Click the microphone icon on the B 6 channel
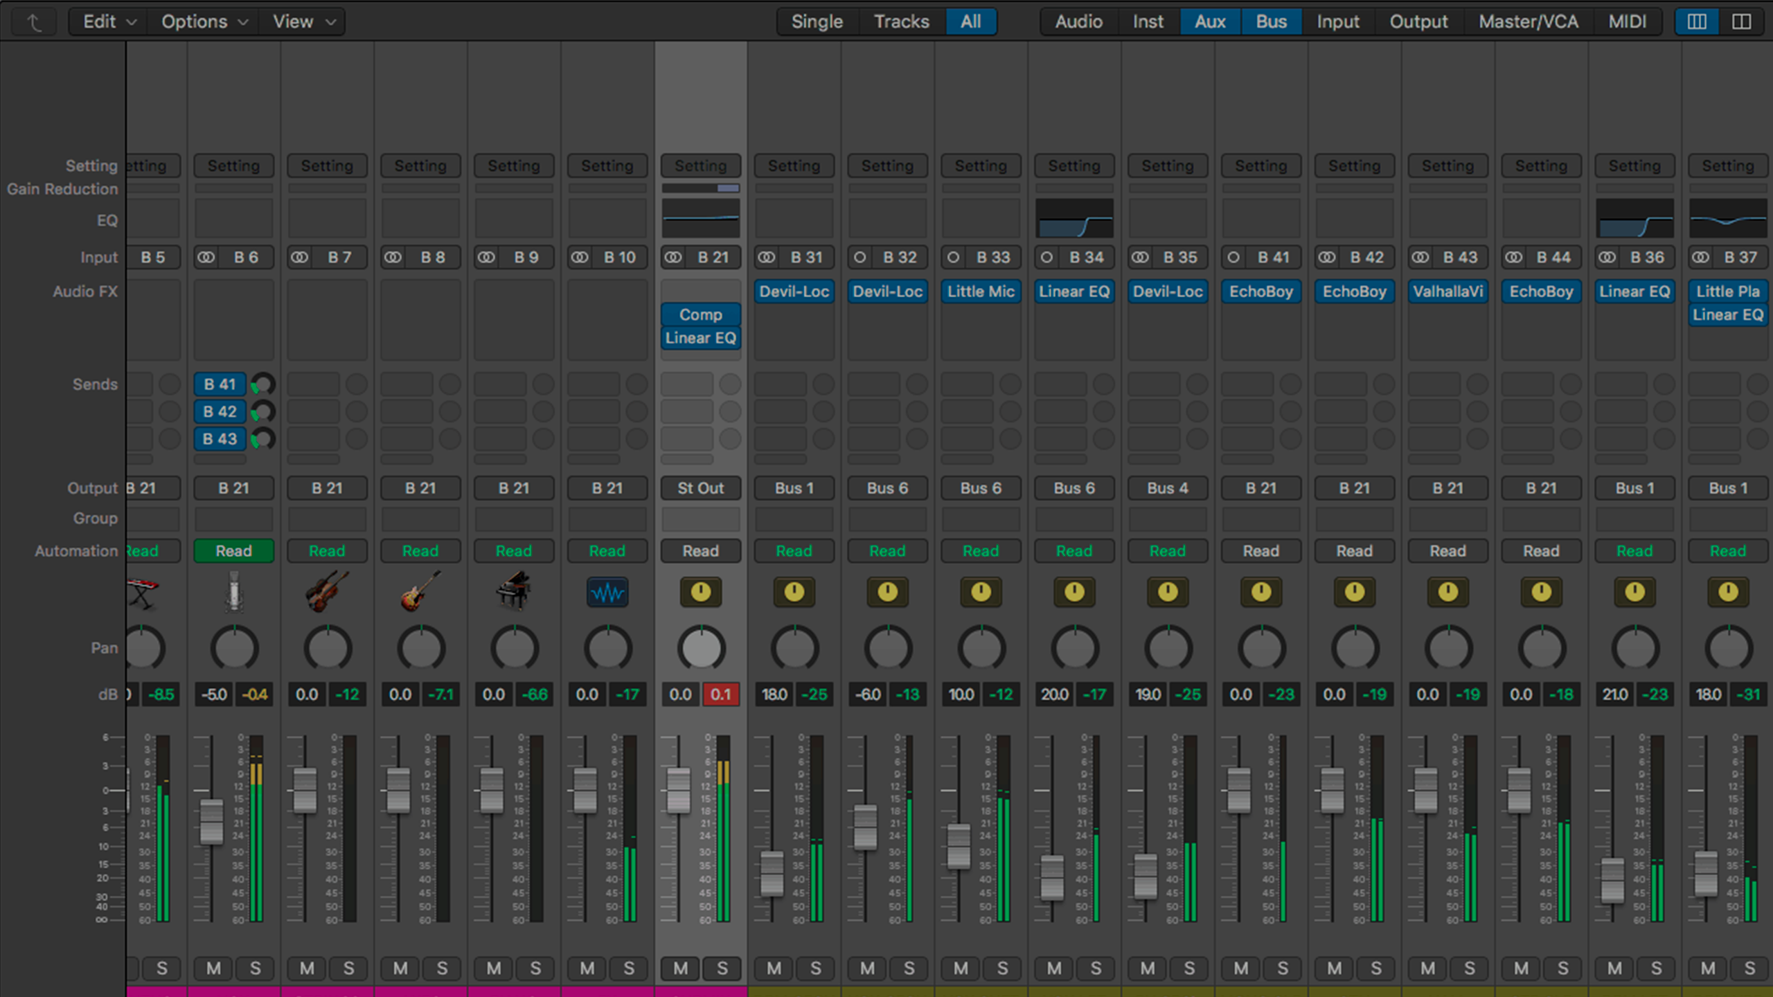1773x997 pixels. (x=234, y=592)
